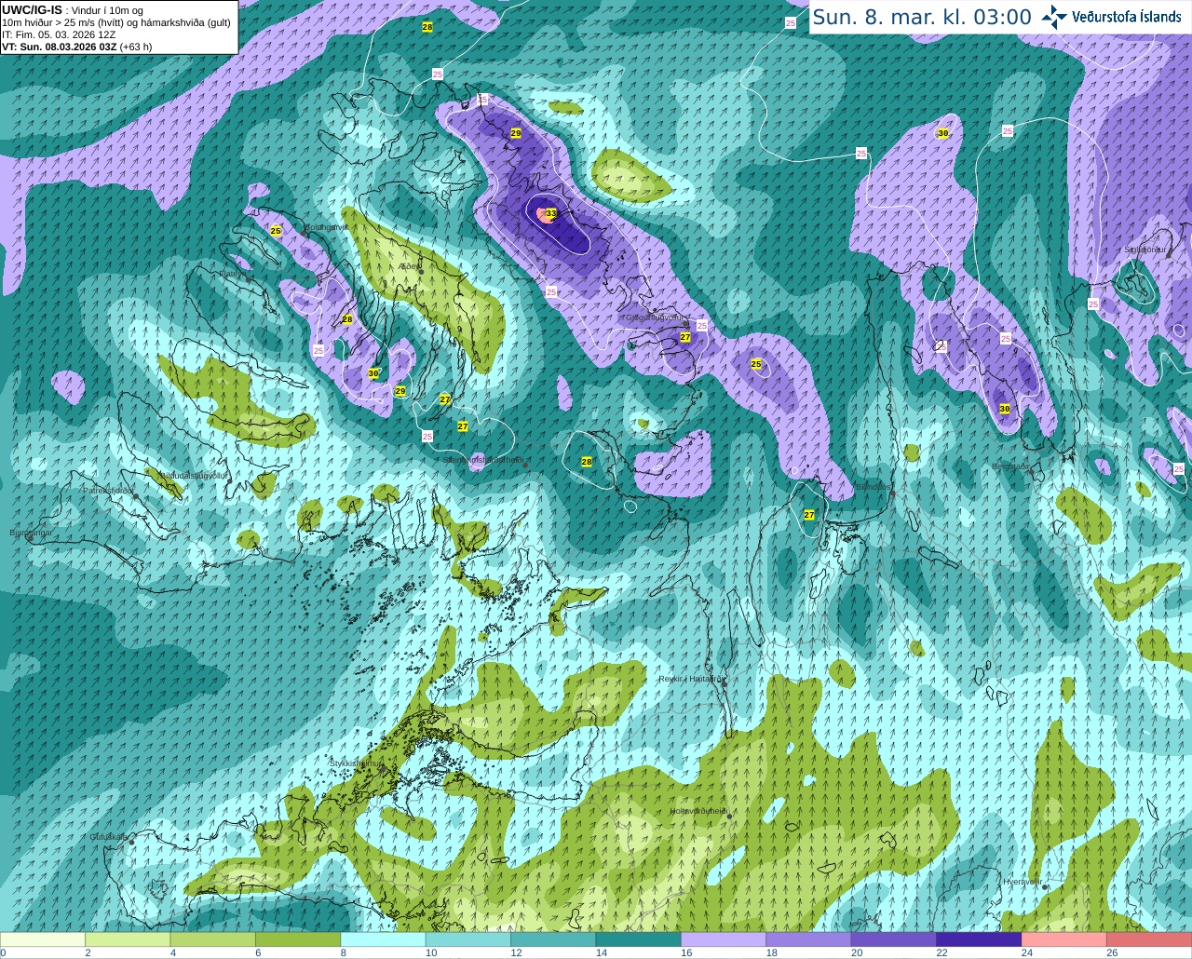Click the legend number 24 label

[1026, 952]
